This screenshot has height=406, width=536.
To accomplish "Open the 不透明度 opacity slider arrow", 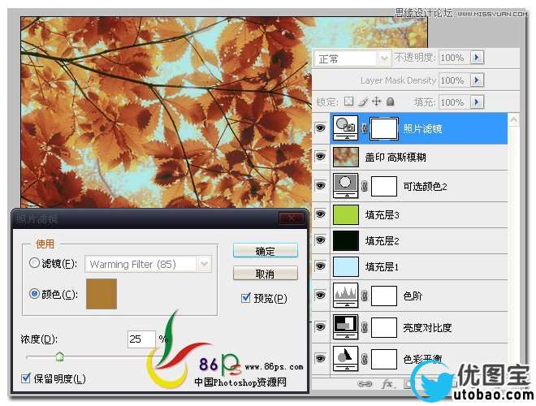I will (477, 58).
